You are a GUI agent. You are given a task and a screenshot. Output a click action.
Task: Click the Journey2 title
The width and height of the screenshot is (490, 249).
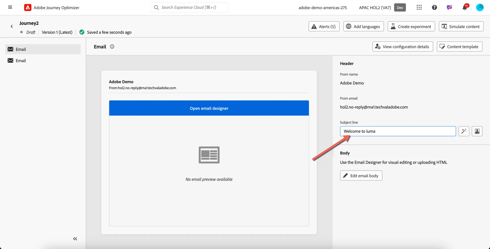click(x=29, y=23)
